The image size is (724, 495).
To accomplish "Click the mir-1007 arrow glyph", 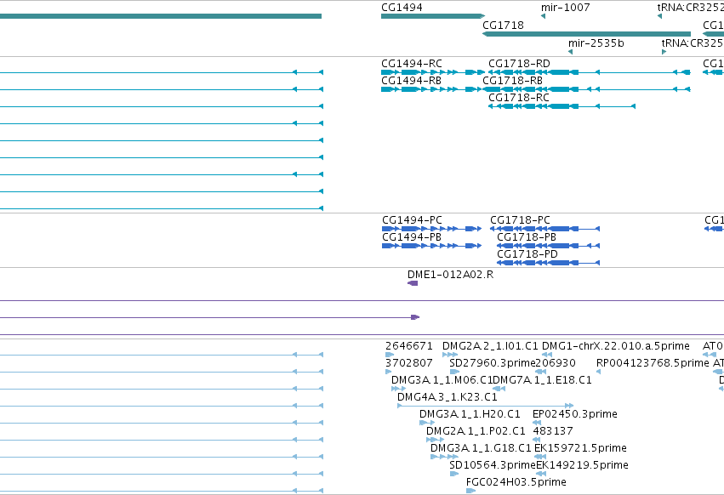I will pyautogui.click(x=543, y=16).
